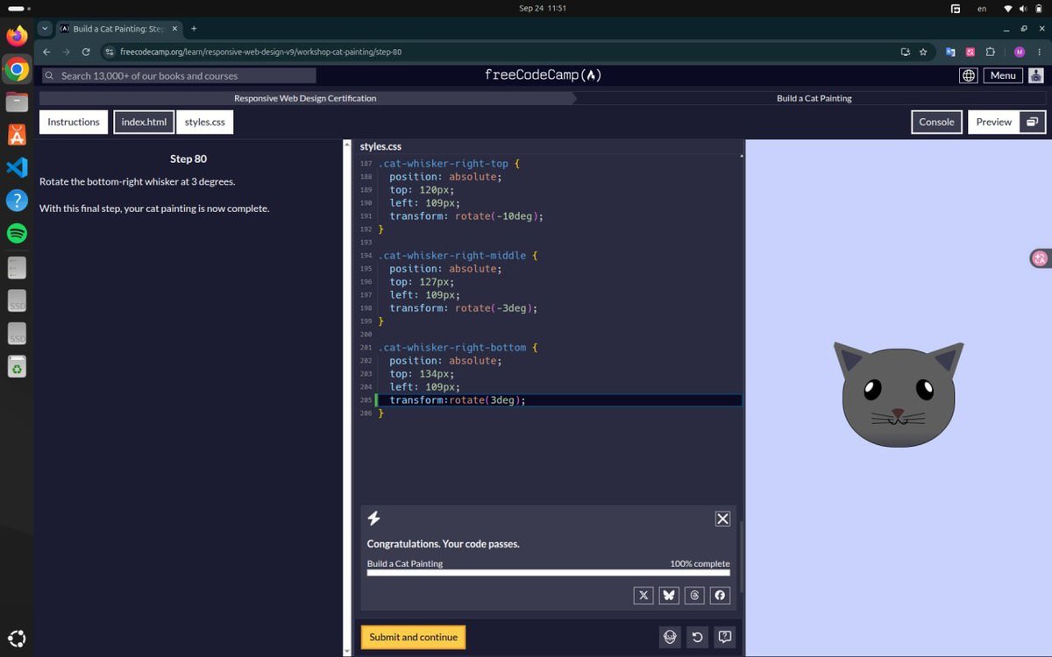Open the language globe selector

968,75
